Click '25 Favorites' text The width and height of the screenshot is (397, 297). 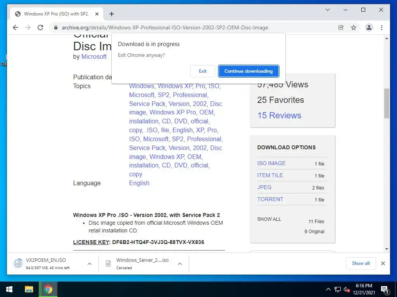[280, 100]
